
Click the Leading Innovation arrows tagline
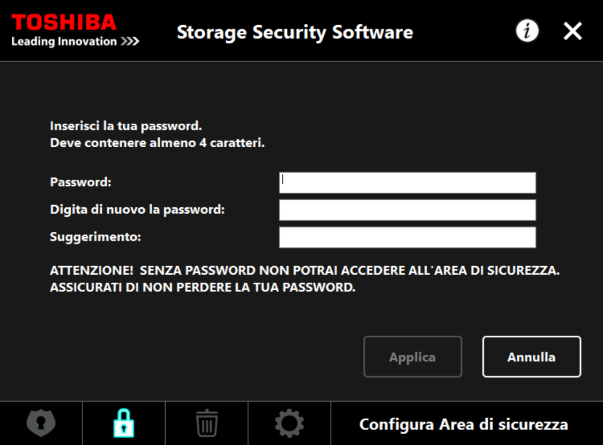[x=75, y=41]
